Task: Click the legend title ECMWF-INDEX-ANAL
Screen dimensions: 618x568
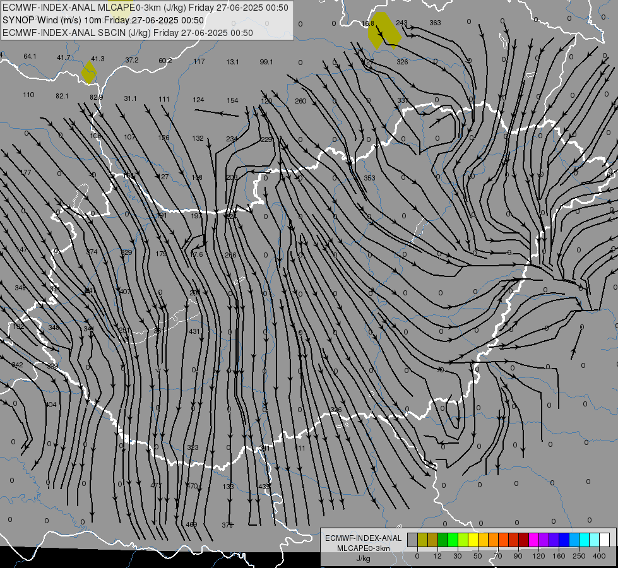Action: (363, 538)
